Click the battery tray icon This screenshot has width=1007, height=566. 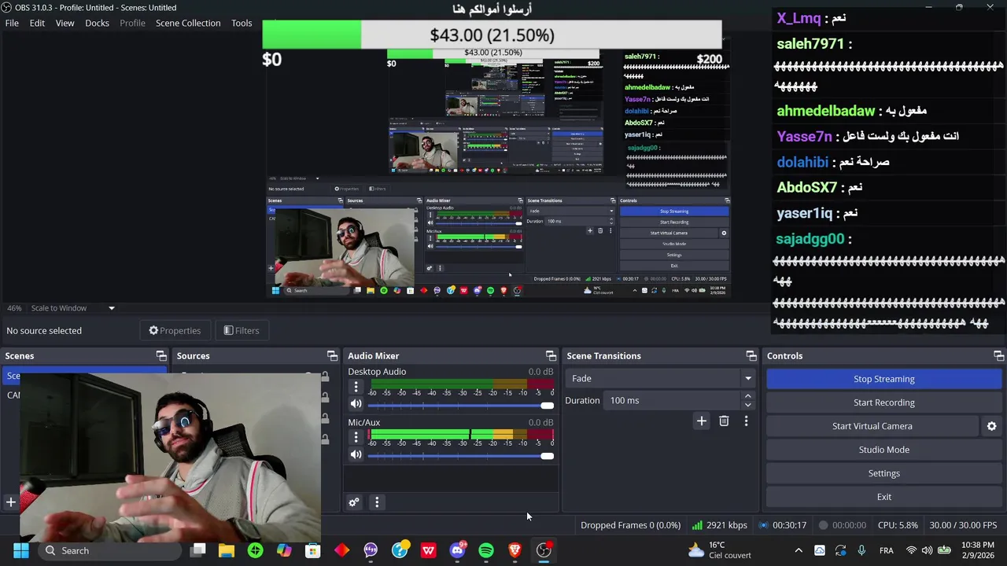coord(945,550)
